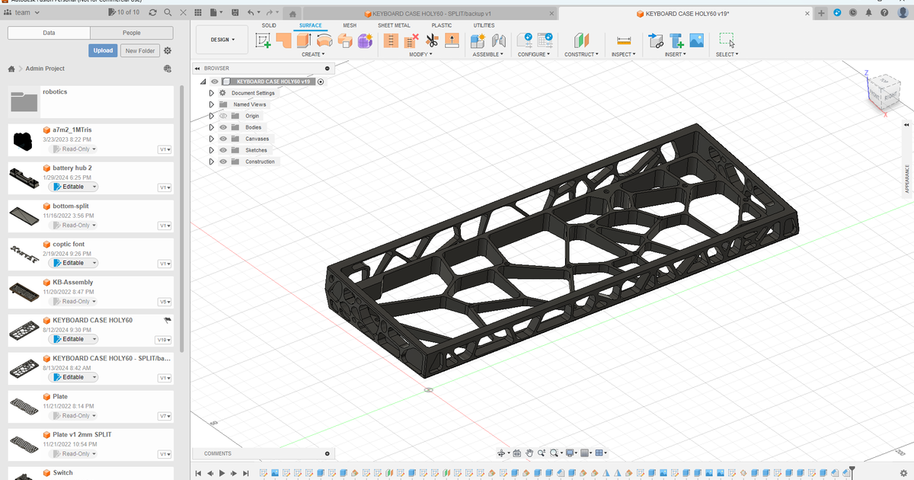This screenshot has width=914, height=480.
Task: Hide the Bodies folder using its eye icon
Action: coord(224,127)
